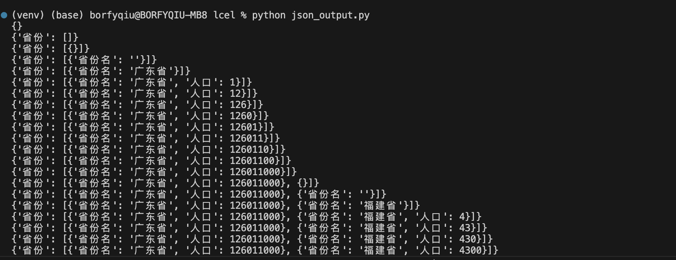676x260 pixels.
Task: Click the line where 人口 is 12601
Action: 143,127
